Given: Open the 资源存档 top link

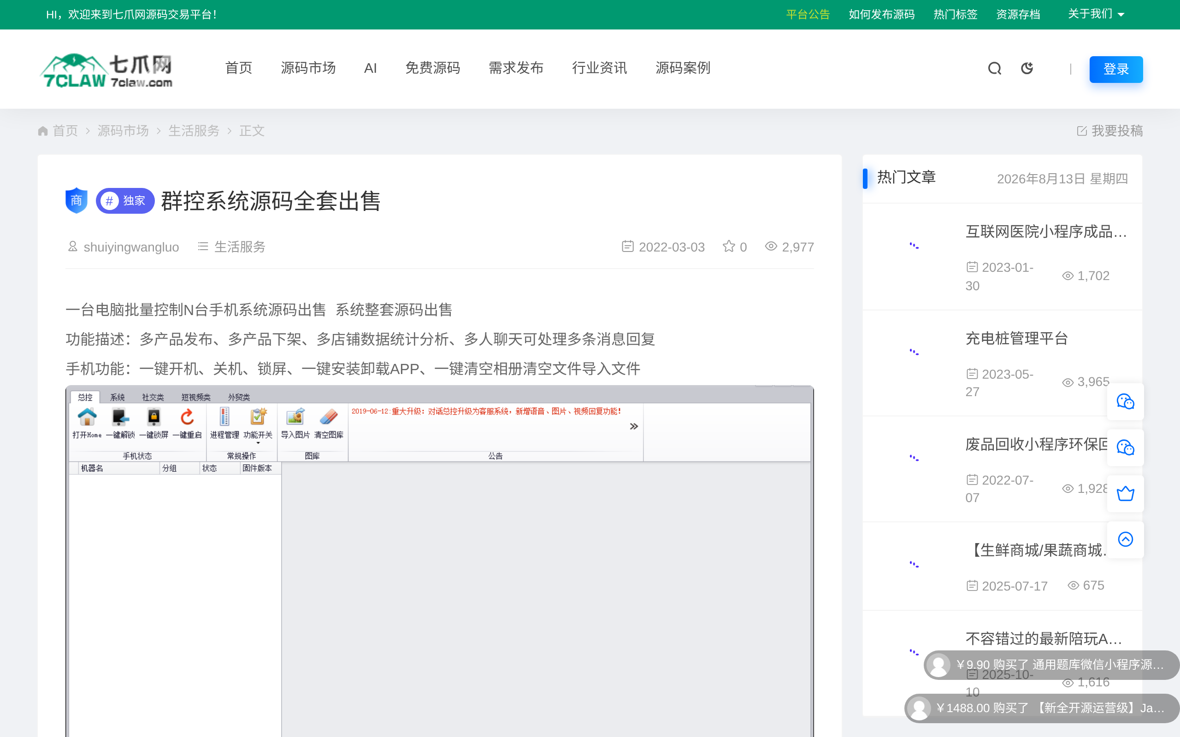Looking at the screenshot, I should [1018, 15].
